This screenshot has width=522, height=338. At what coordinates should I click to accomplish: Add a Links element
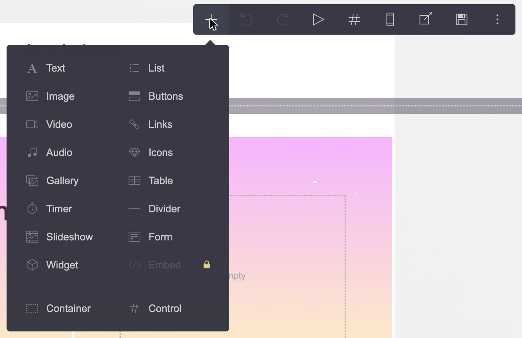coord(161,124)
